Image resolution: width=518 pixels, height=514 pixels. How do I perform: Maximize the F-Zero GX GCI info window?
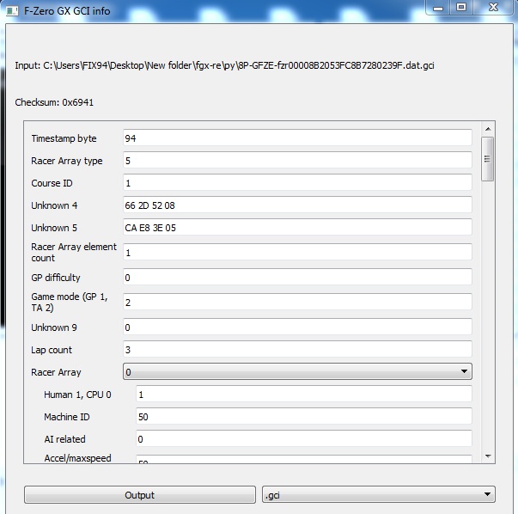point(461,7)
